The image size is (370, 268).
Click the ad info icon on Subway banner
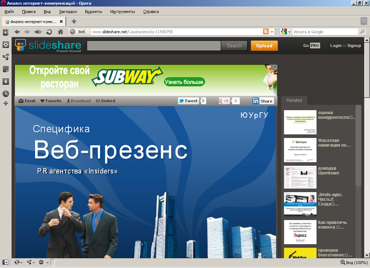point(275,67)
